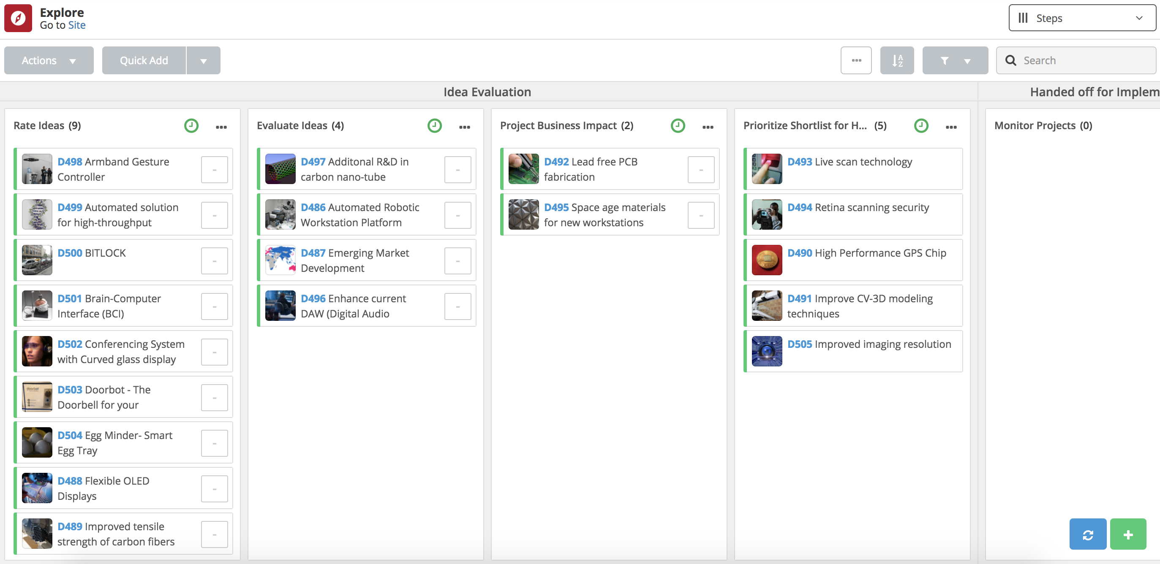Click the D487 Emerging Market world map thumbnail
Image resolution: width=1160 pixels, height=564 pixels.
(280, 260)
